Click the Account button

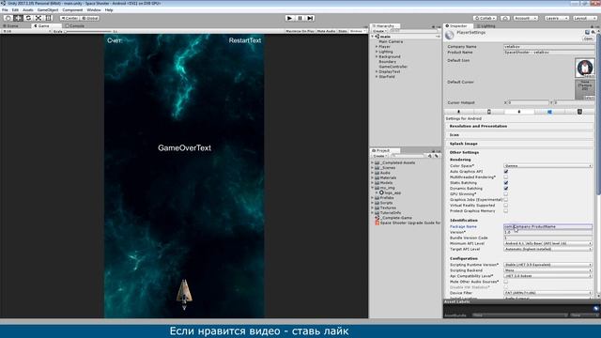(526, 18)
